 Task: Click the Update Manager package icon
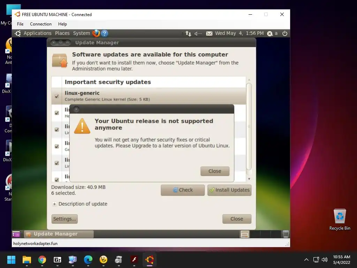pyautogui.click(x=60, y=60)
